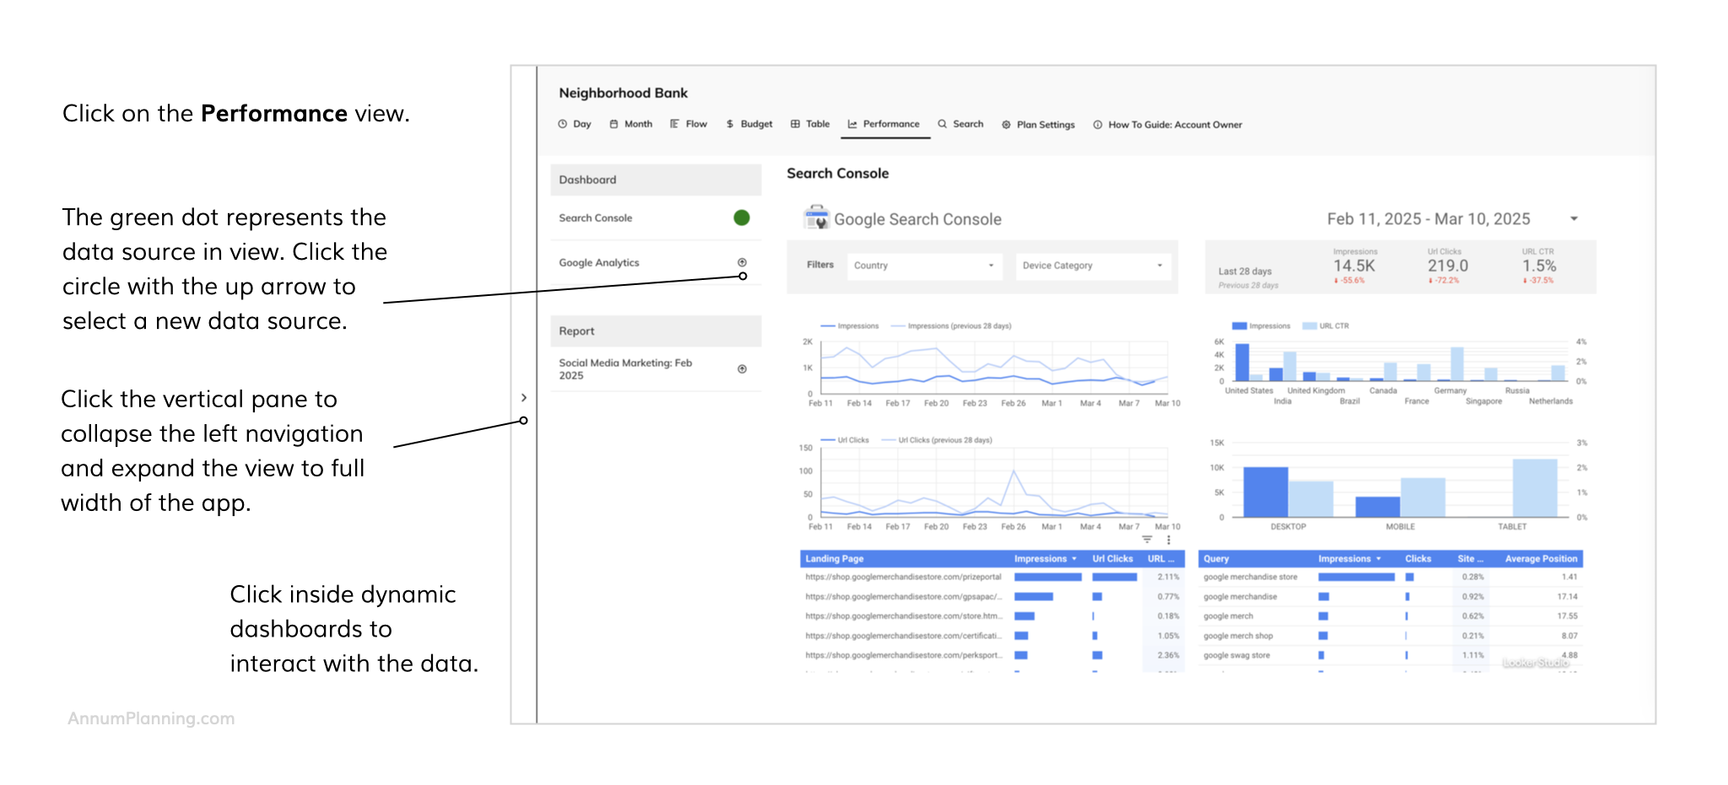Viewport: 1728px width, 785px height.
Task: Select the Table view tab
Action: tap(810, 124)
